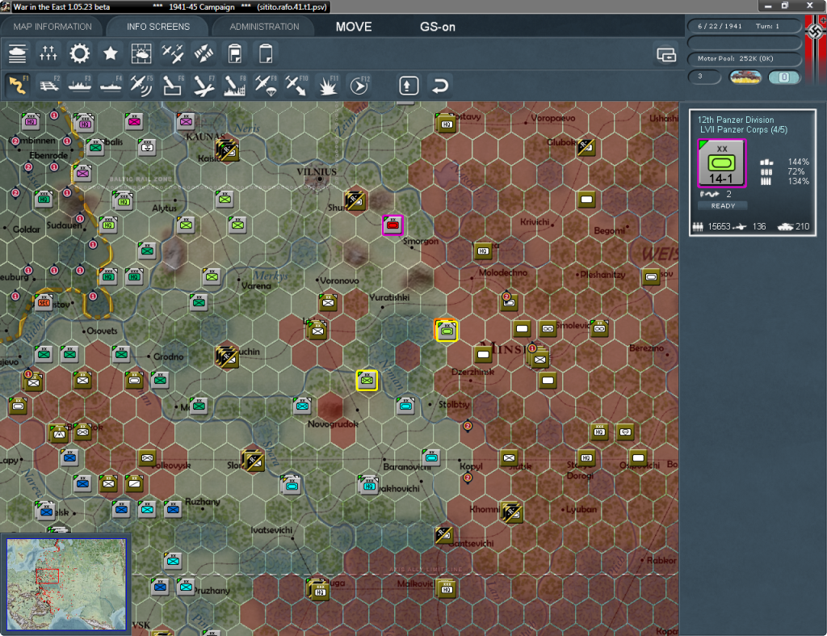Image resolution: width=827 pixels, height=636 pixels.
Task: Click the undo move curved arrow
Action: (440, 86)
